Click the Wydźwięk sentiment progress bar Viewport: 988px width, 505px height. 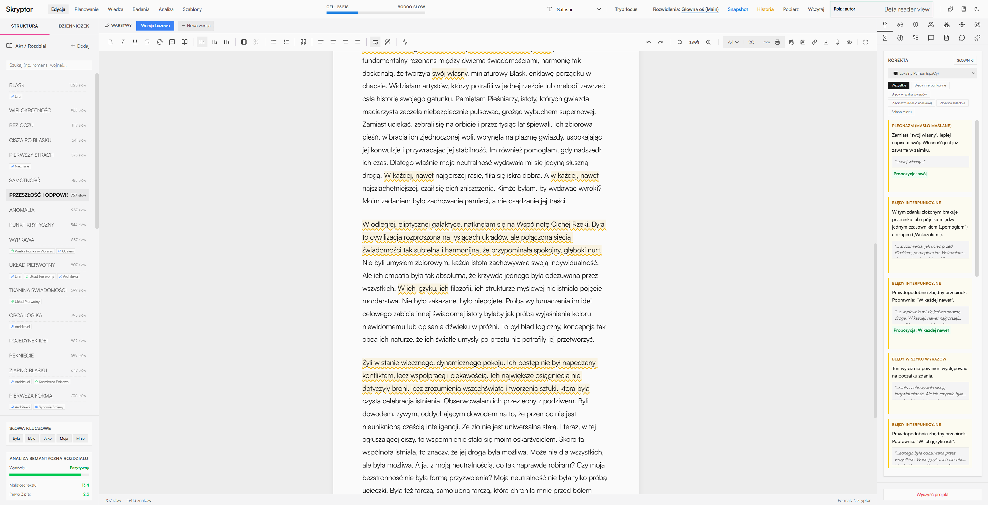click(x=49, y=475)
